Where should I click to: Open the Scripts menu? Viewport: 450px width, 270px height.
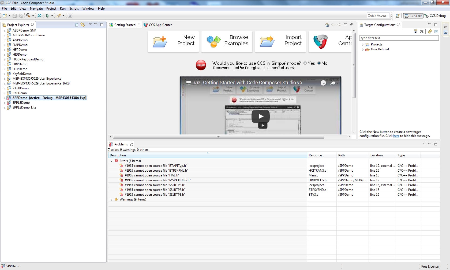point(74,9)
